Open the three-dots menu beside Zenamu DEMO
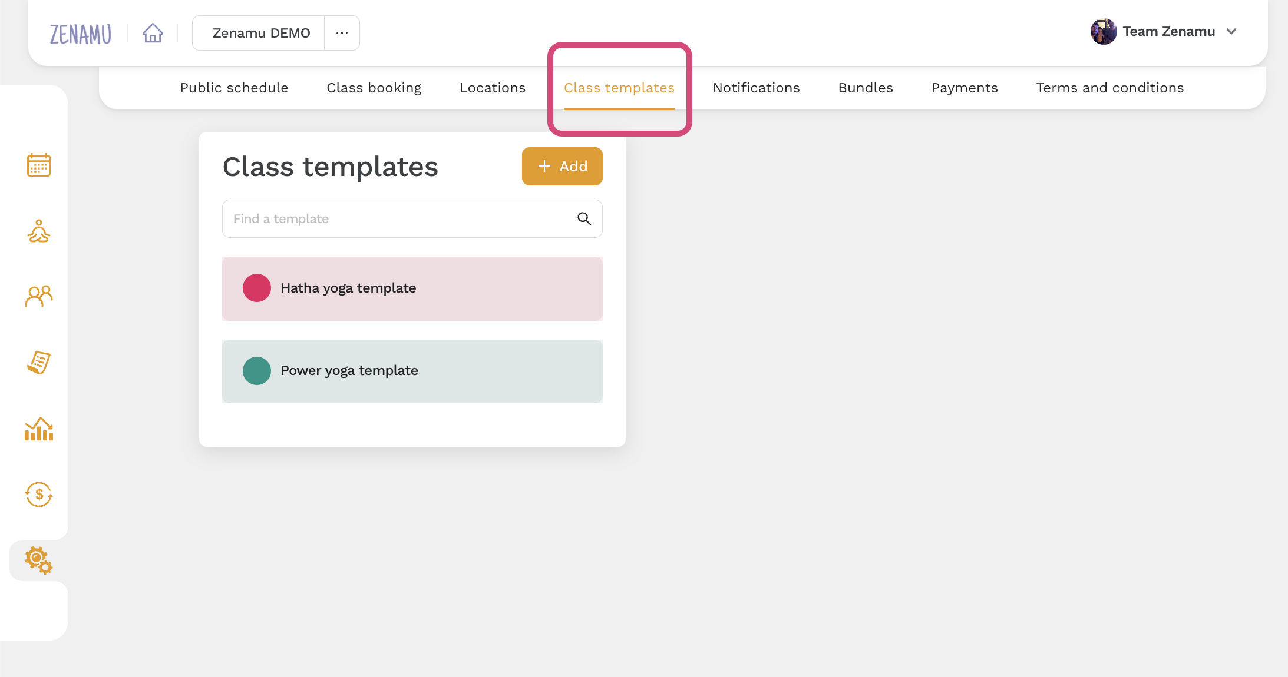Viewport: 1288px width, 677px height. (x=342, y=33)
